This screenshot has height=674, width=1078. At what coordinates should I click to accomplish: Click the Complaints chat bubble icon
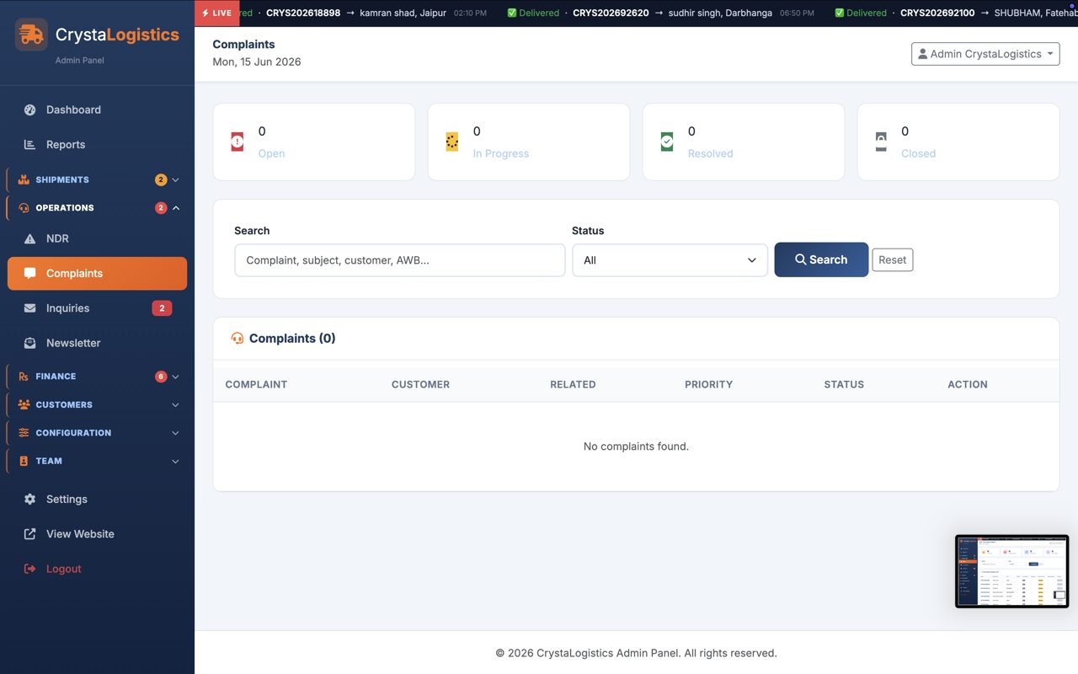tap(30, 273)
